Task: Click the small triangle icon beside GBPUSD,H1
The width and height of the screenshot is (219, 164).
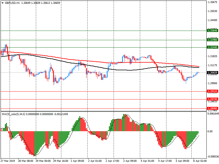Action: [x=2, y=3]
